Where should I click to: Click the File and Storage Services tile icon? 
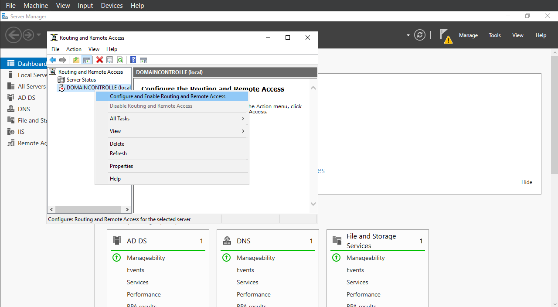pyautogui.click(x=337, y=240)
